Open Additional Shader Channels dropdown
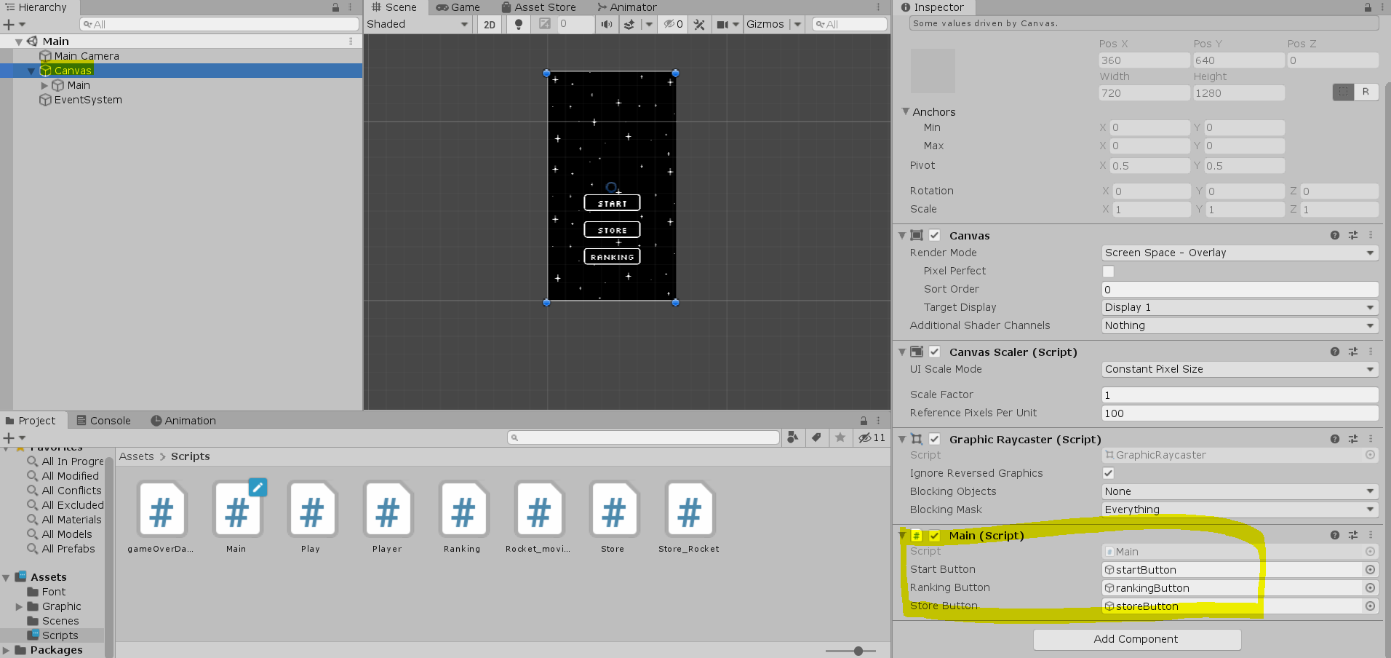1391x658 pixels. tap(1240, 325)
